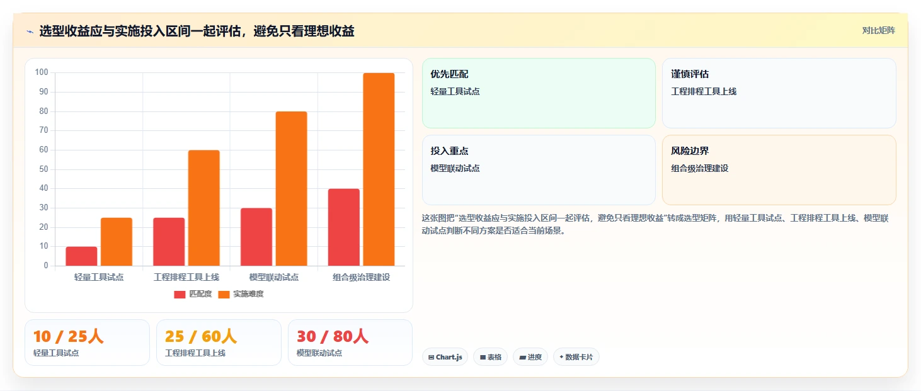921x391 pixels.
Task: Click the orange bar for 组合级治理建设
Action: tap(379, 169)
